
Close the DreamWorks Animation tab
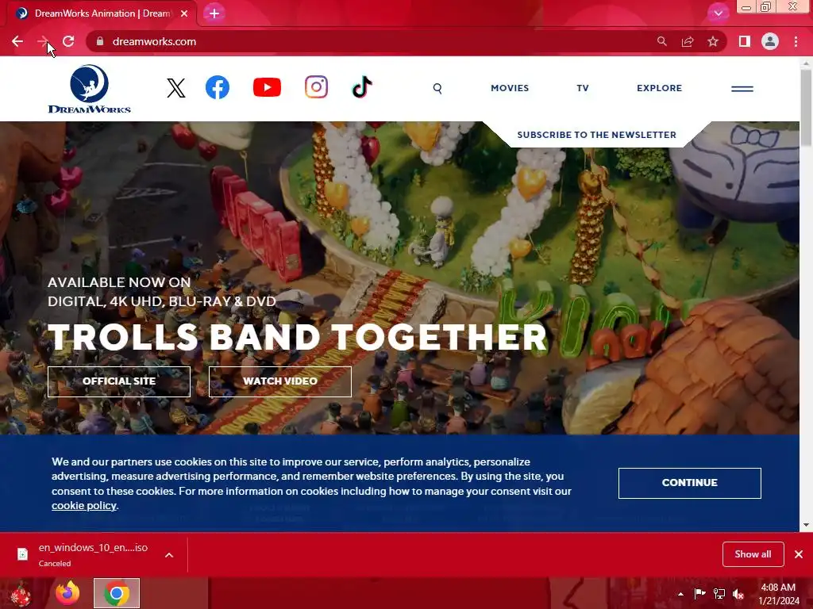[184, 13]
